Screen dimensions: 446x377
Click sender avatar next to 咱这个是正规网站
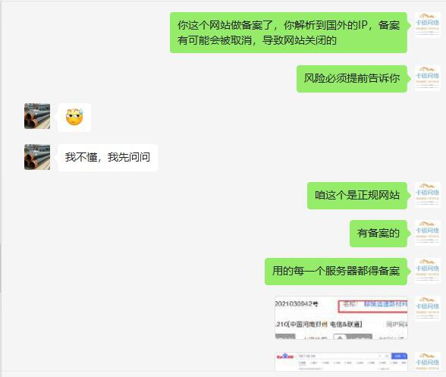pyautogui.click(x=428, y=195)
